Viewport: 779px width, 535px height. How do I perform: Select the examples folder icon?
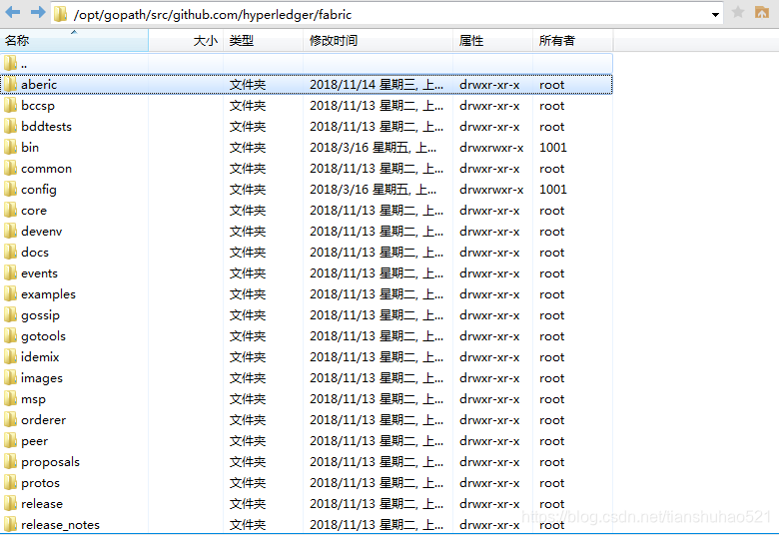tap(10, 294)
